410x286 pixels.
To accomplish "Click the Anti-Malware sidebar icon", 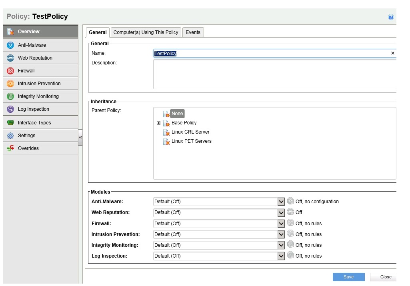I will click(10, 45).
